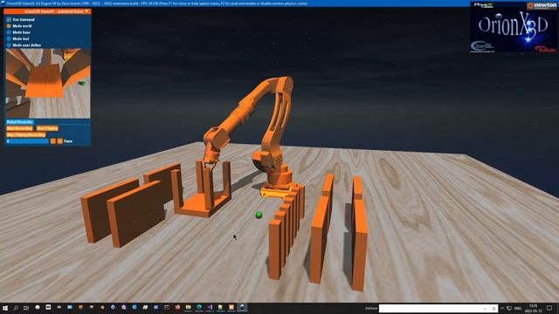Click the network icon in the system tray
The width and height of the screenshot is (559, 314).
pos(509,308)
